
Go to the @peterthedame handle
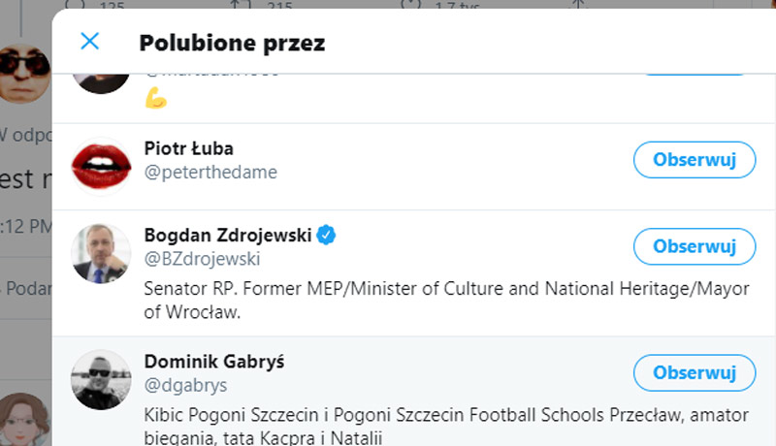coord(210,173)
